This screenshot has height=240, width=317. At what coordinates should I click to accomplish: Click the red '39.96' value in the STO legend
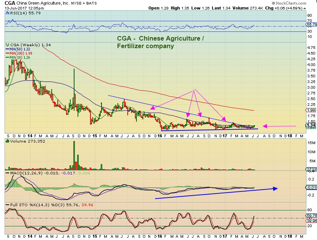click(87, 205)
